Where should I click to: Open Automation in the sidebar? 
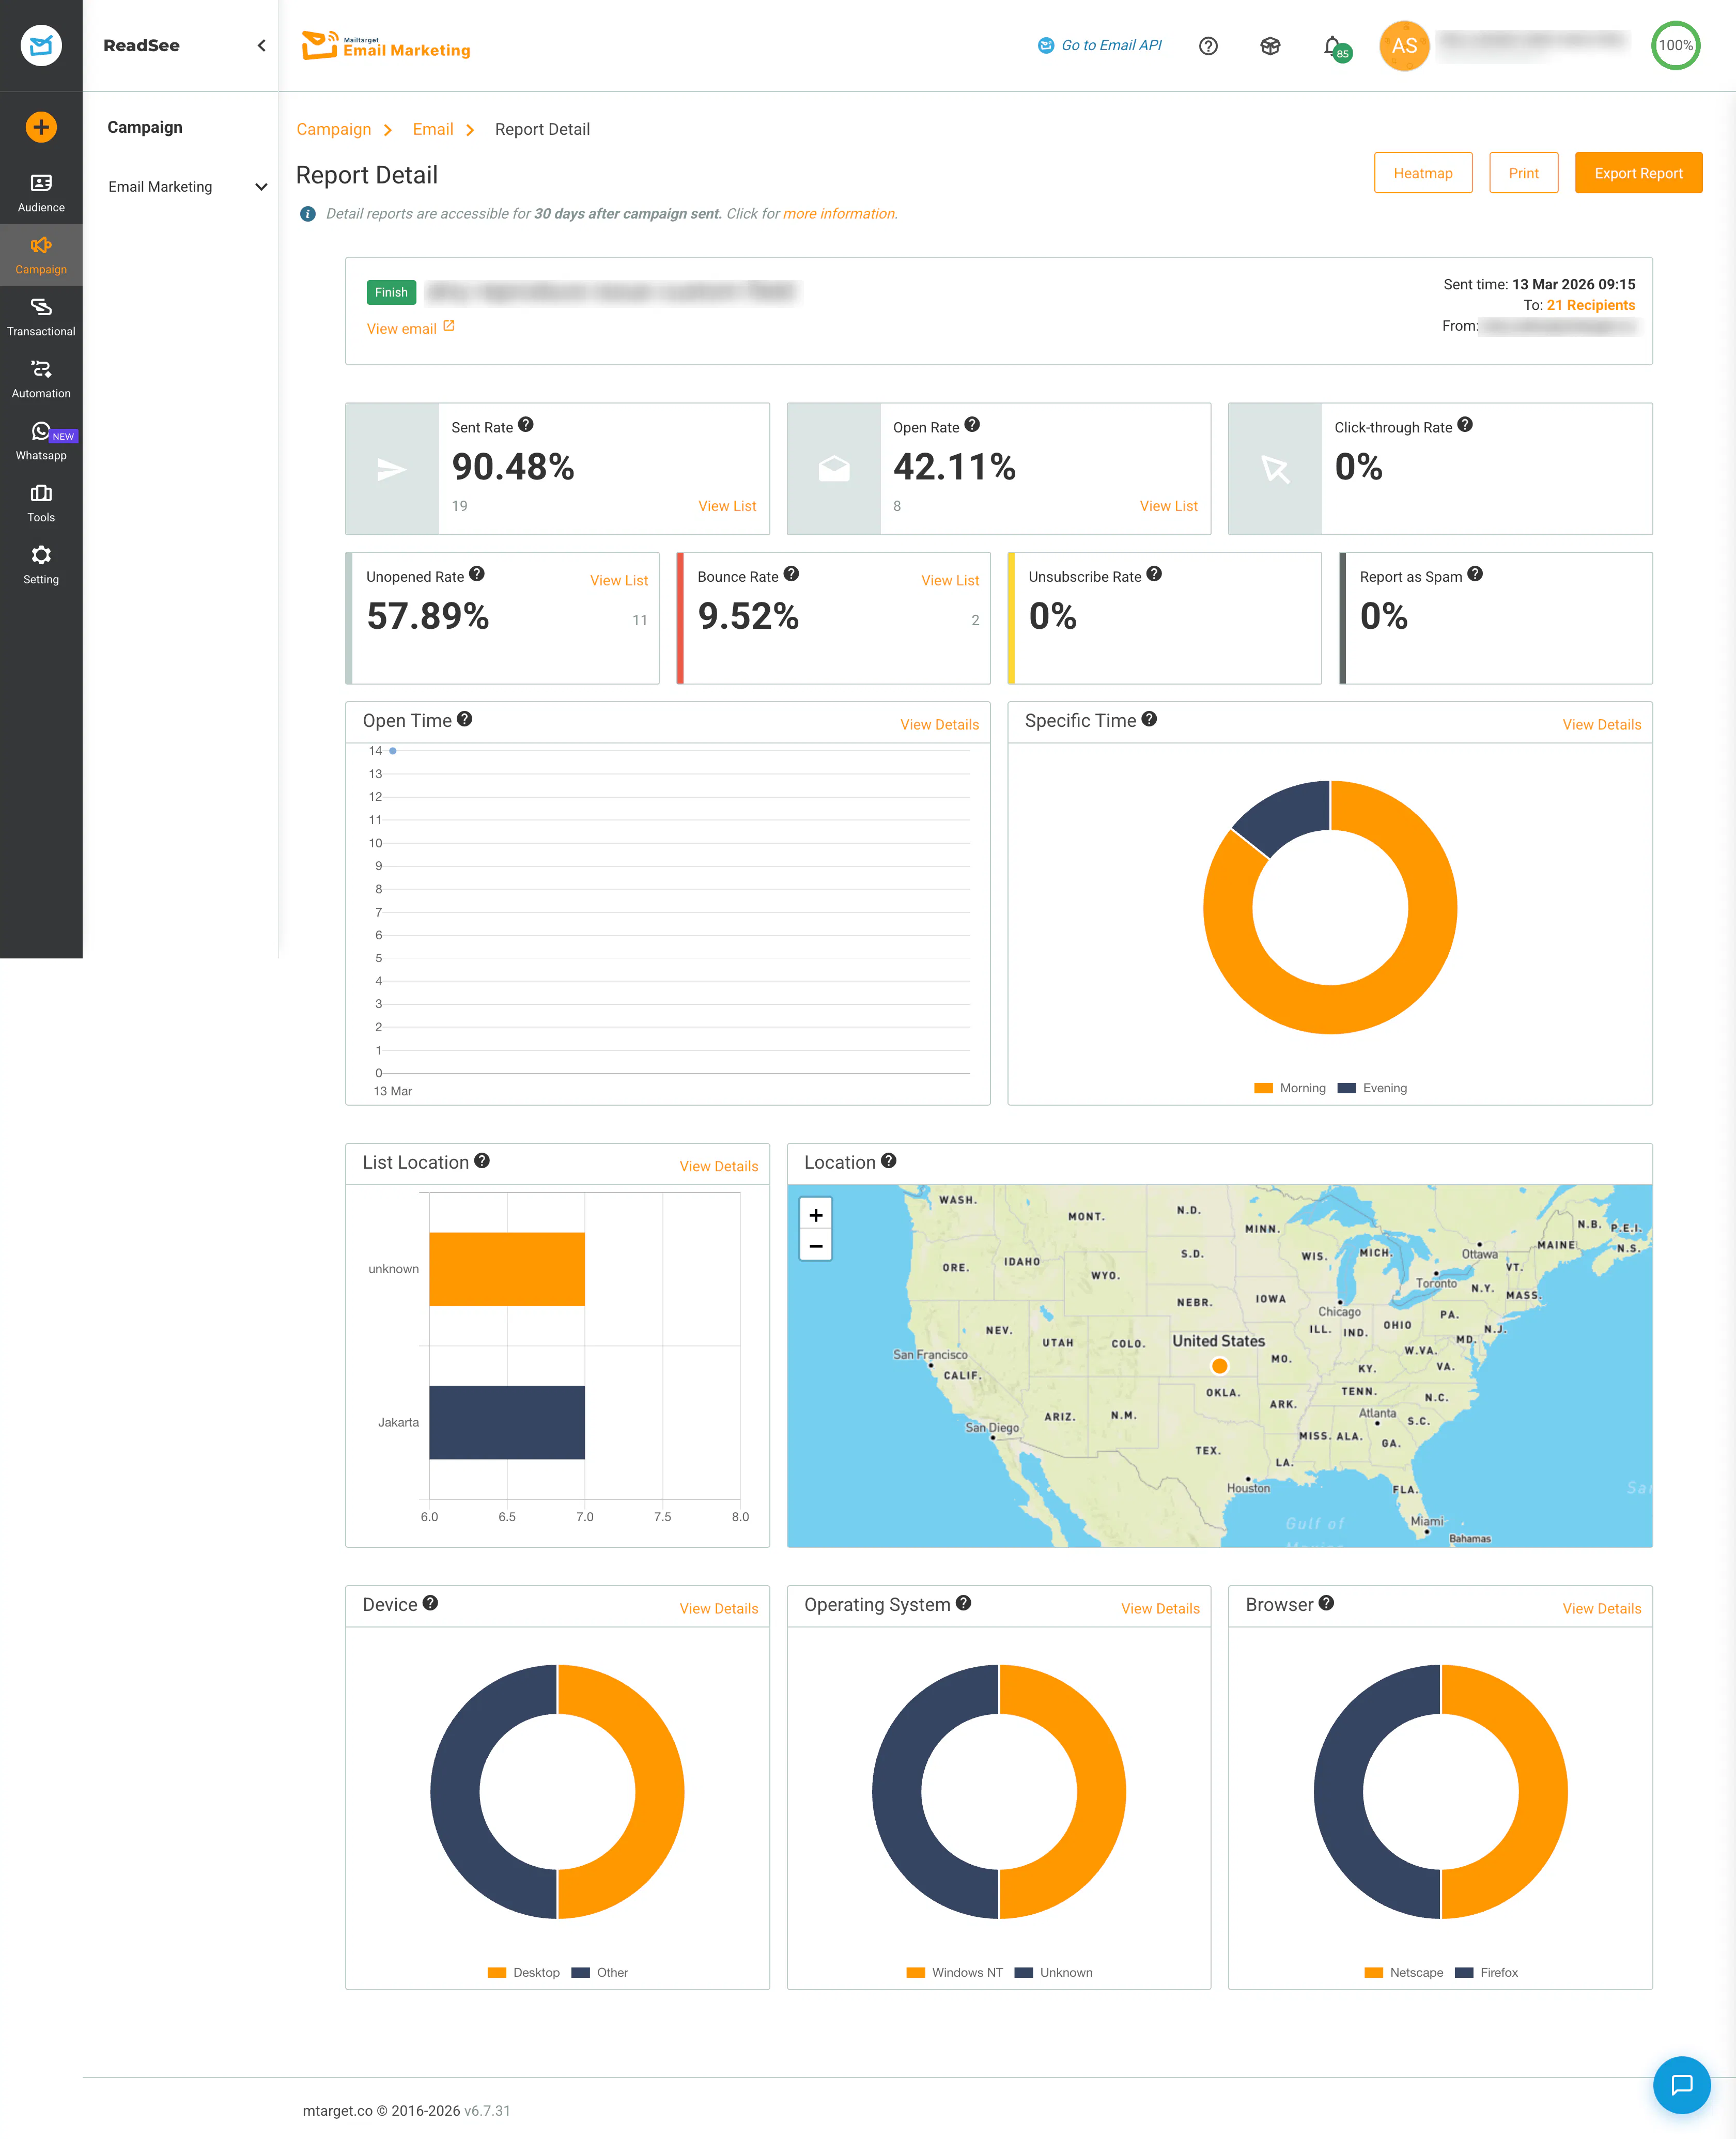tap(41, 379)
